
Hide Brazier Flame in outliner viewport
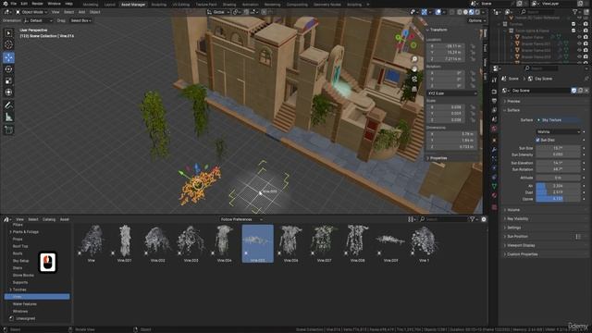pos(580,37)
